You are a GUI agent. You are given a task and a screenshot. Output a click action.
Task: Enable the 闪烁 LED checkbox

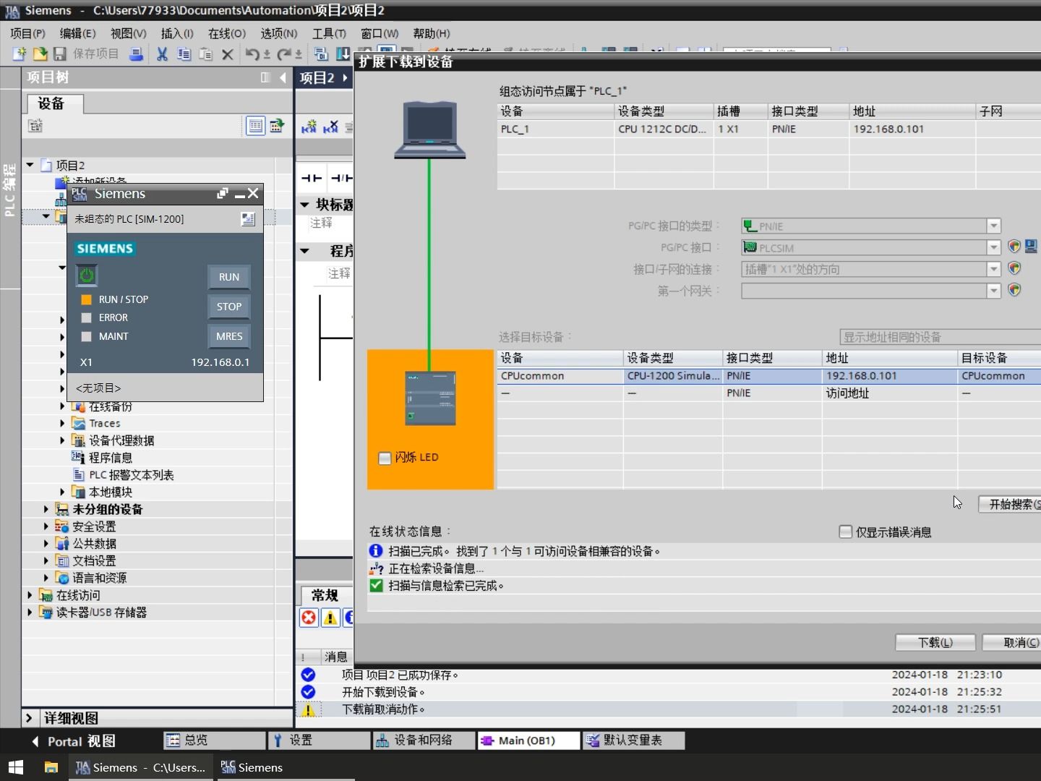(385, 458)
